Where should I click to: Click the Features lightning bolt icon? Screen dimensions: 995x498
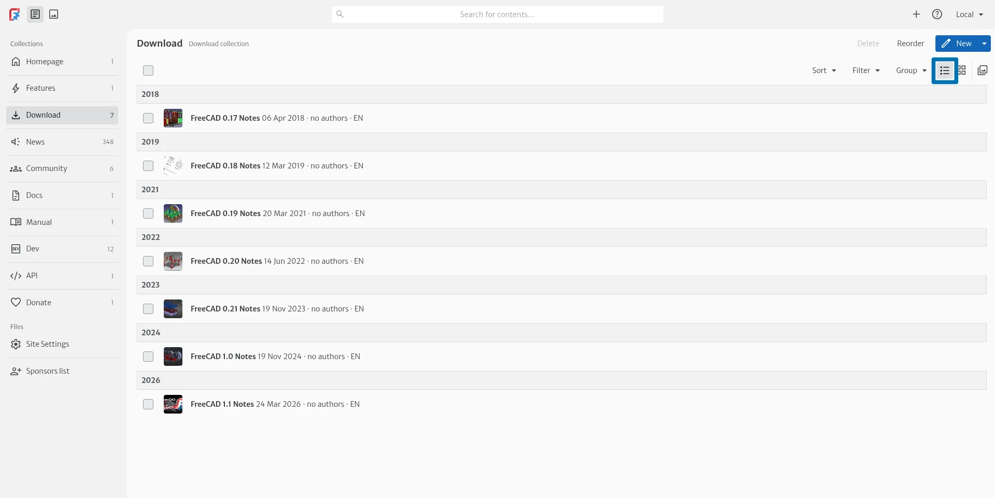click(16, 88)
